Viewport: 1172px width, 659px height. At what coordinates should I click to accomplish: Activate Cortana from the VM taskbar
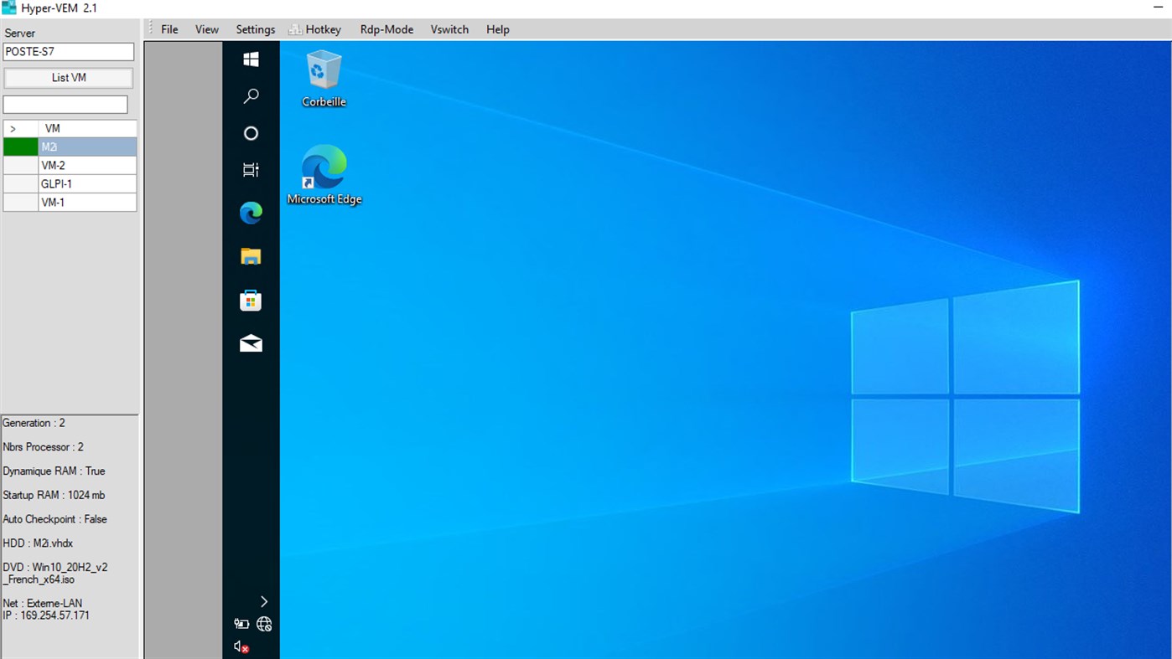pos(250,132)
